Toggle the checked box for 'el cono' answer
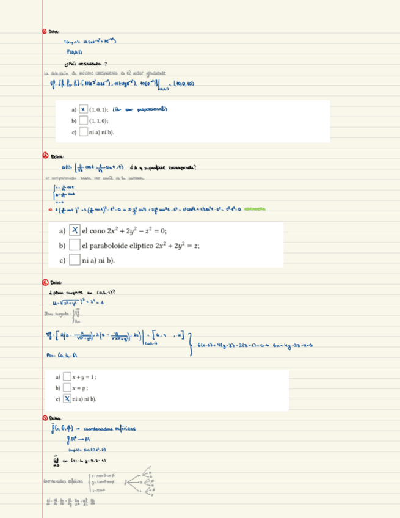The width and height of the screenshot is (400, 518). tap(75, 230)
